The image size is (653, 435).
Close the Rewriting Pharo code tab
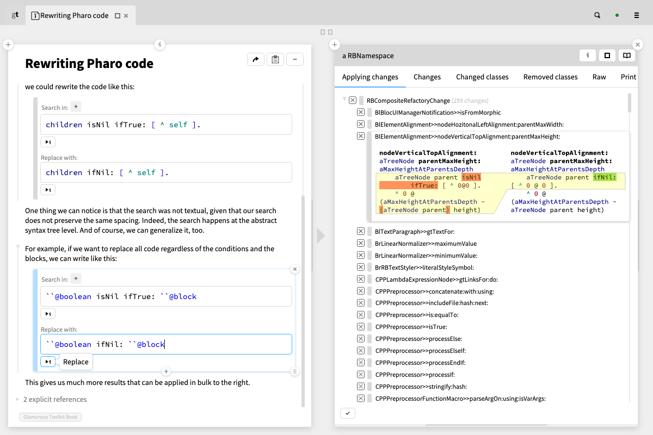(x=126, y=16)
